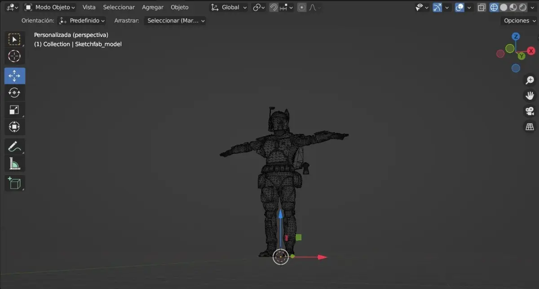Open the Objeto menu
Image resolution: width=539 pixels, height=289 pixels.
180,7
